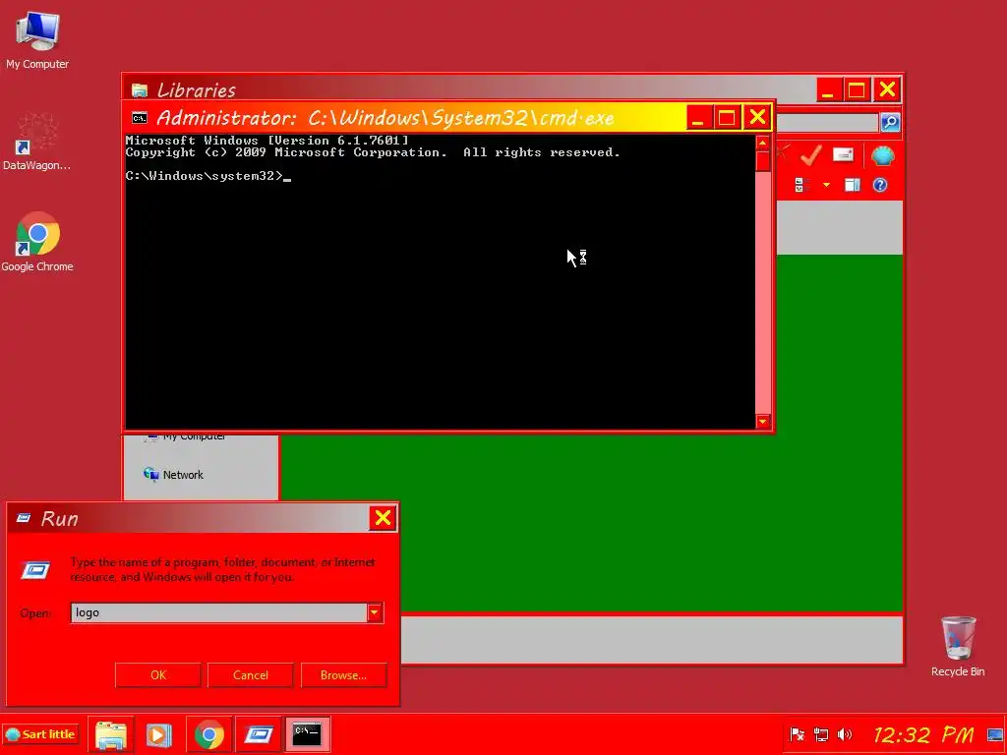Maximize the cmd window

727,118
